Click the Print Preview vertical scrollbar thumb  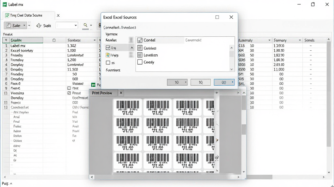pyautogui.click(x=244, y=129)
